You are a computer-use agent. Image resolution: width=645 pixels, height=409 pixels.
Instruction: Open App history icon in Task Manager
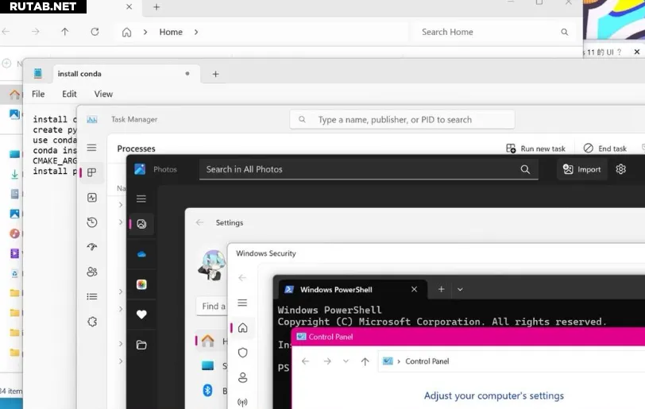(91, 222)
